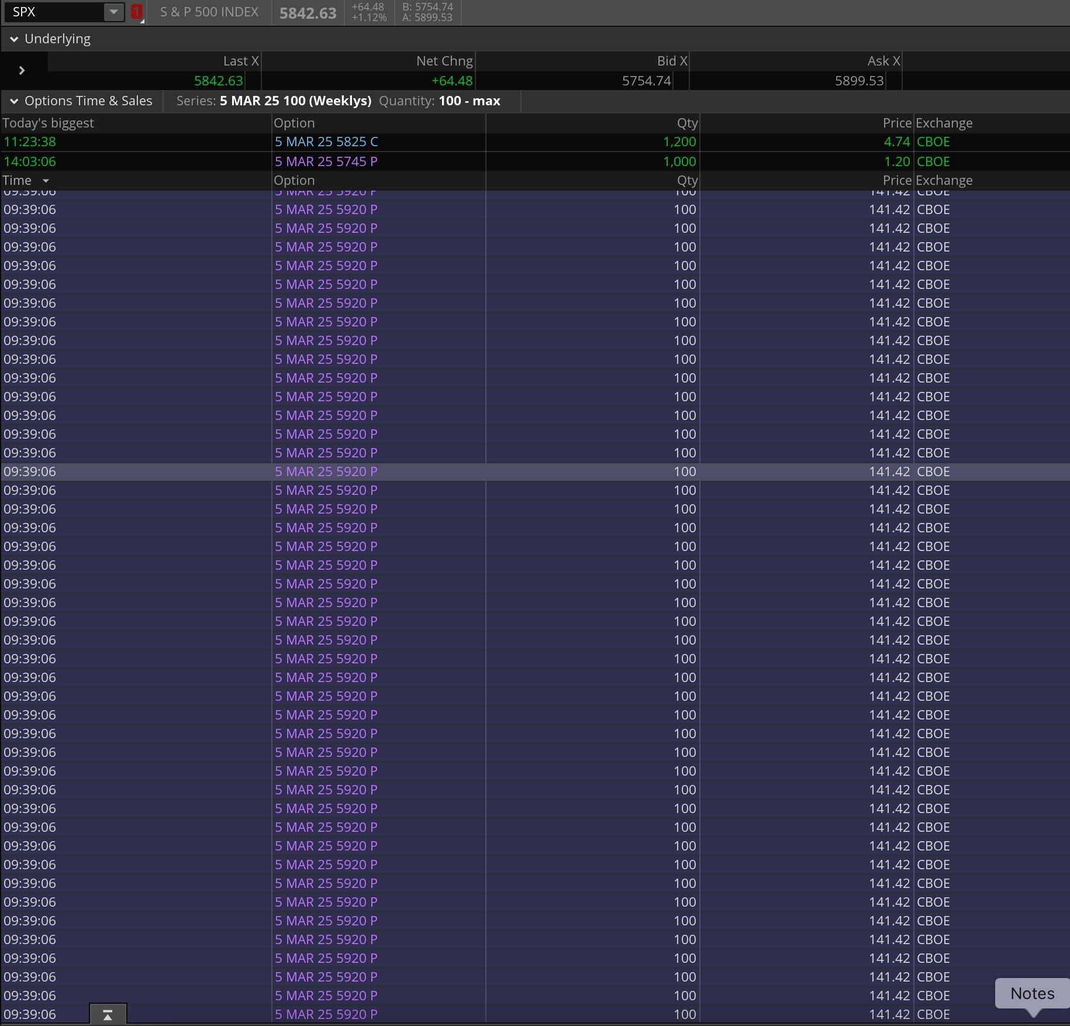Click the Qty header next to the Time column
The image size is (1070, 1026).
pyautogui.click(x=687, y=180)
